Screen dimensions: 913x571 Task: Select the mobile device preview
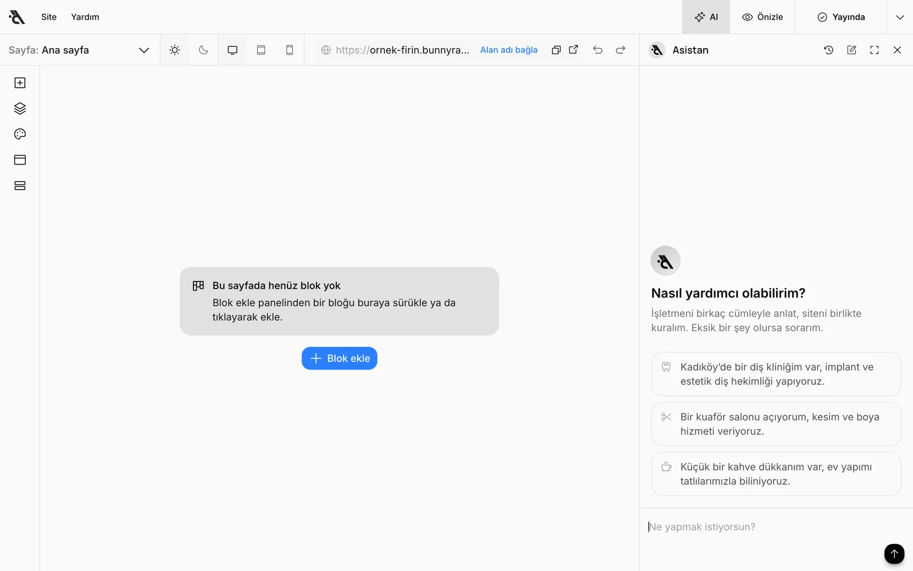point(289,50)
